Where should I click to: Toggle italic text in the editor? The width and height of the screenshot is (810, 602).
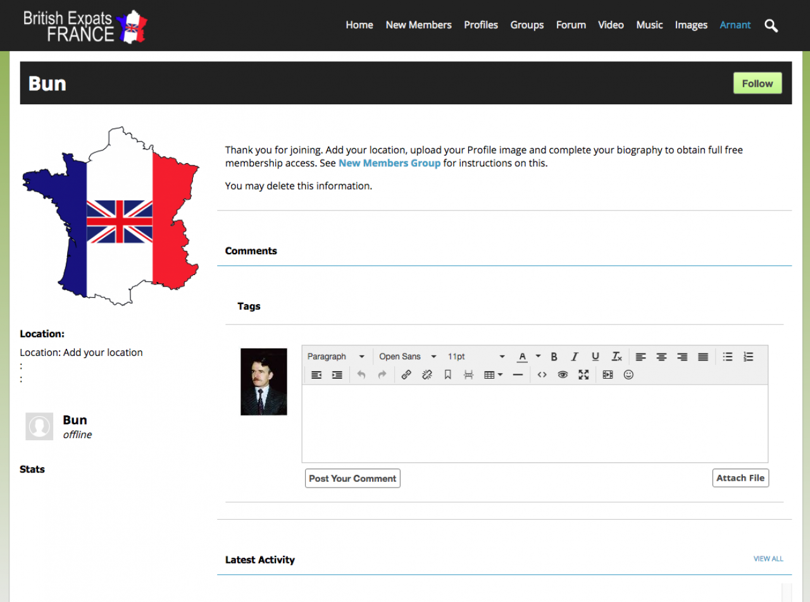point(575,357)
